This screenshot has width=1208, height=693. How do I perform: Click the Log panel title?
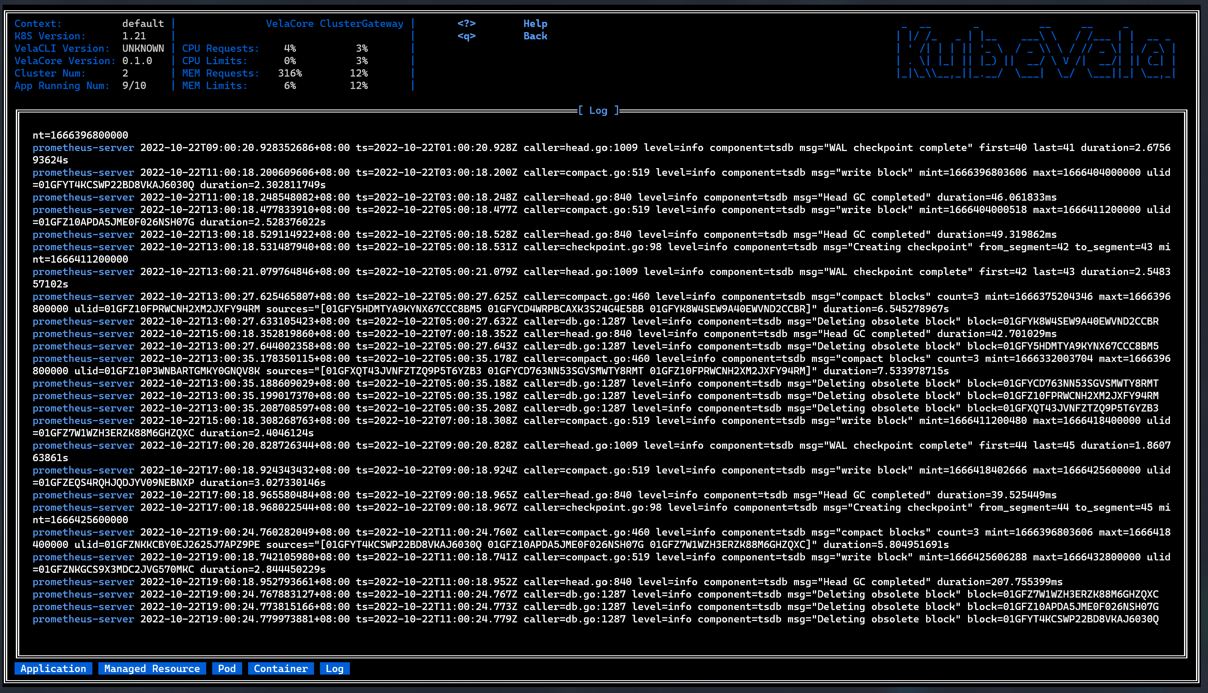click(598, 110)
